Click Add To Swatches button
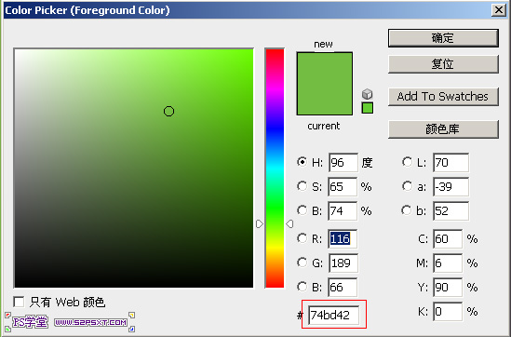 click(443, 97)
